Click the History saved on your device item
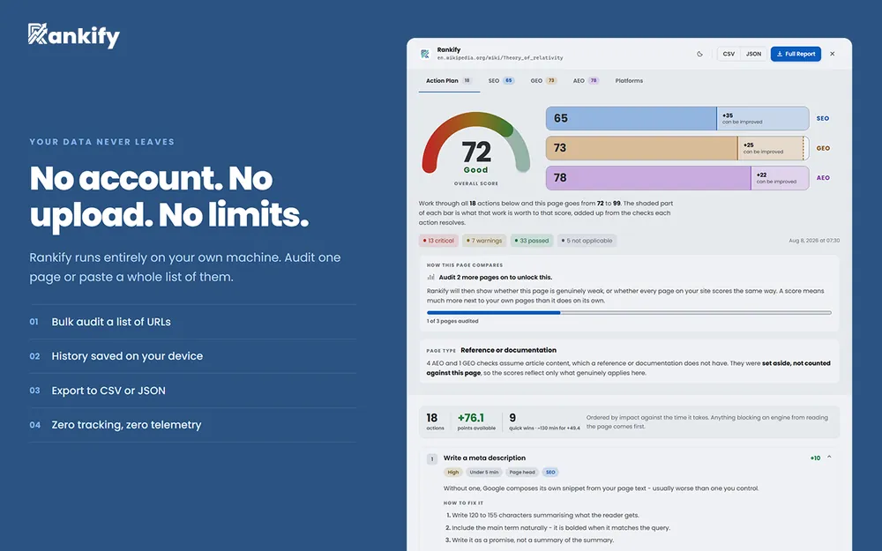882x551 pixels. 193,356
